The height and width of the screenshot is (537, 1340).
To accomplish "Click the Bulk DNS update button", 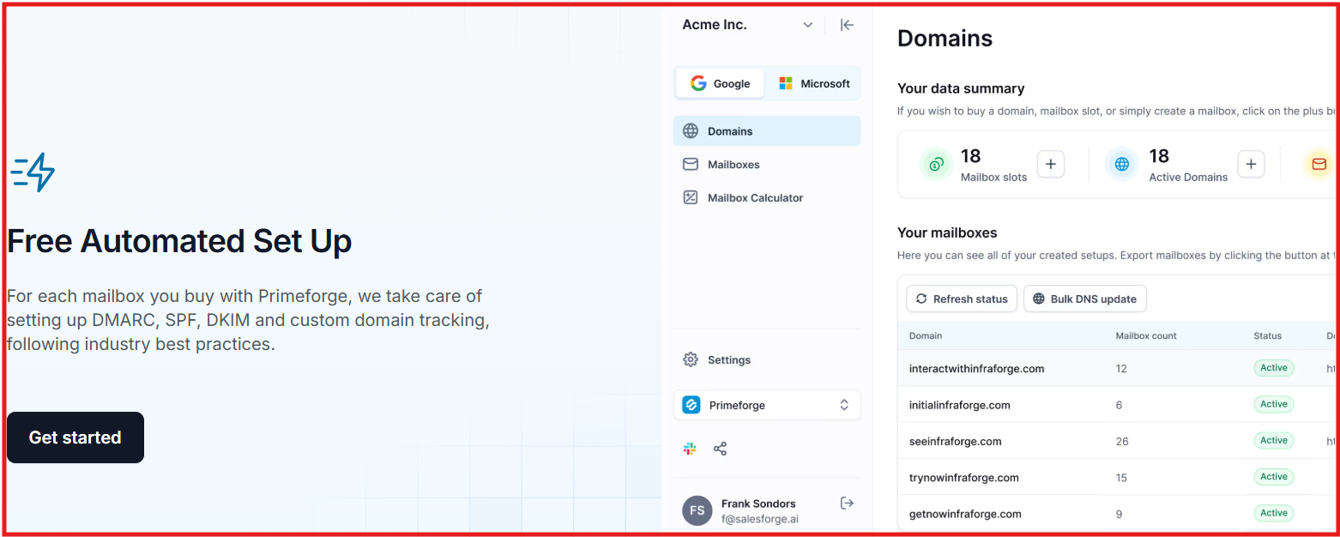I will [x=1085, y=299].
